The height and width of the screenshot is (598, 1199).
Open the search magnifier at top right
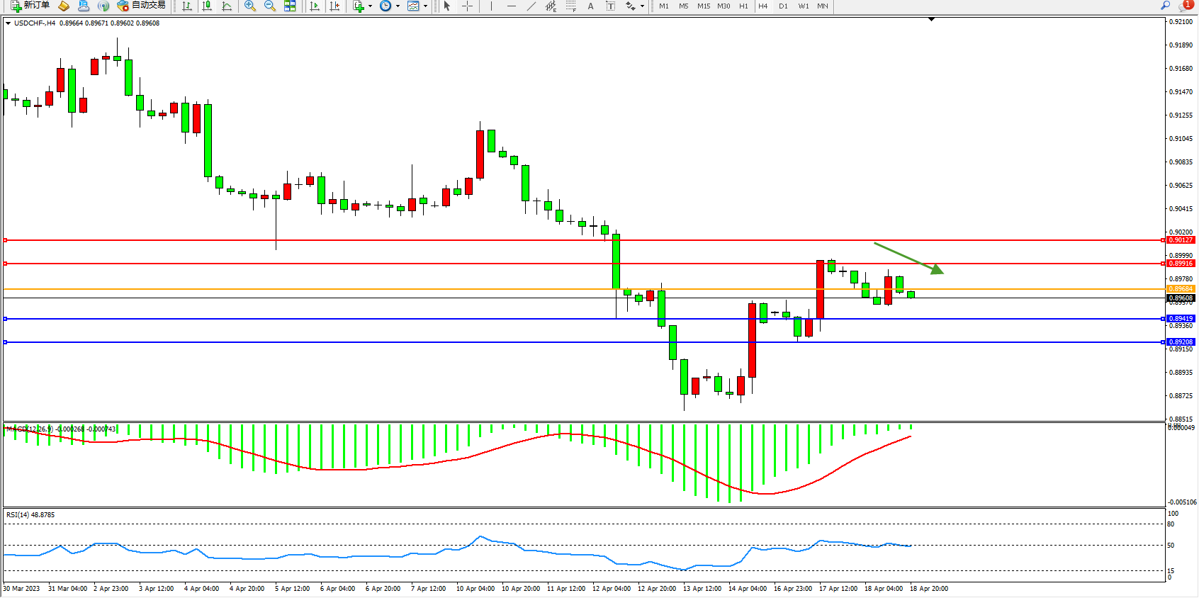(1166, 6)
